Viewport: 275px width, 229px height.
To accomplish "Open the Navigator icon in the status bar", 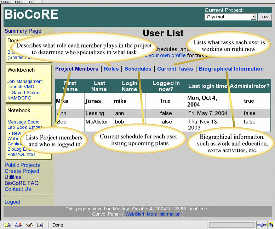I will [7, 225].
